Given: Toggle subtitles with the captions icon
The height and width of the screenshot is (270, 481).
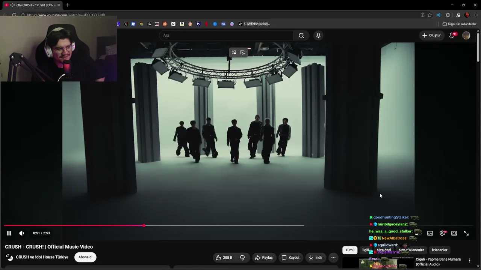Looking at the screenshot, I should (x=430, y=233).
